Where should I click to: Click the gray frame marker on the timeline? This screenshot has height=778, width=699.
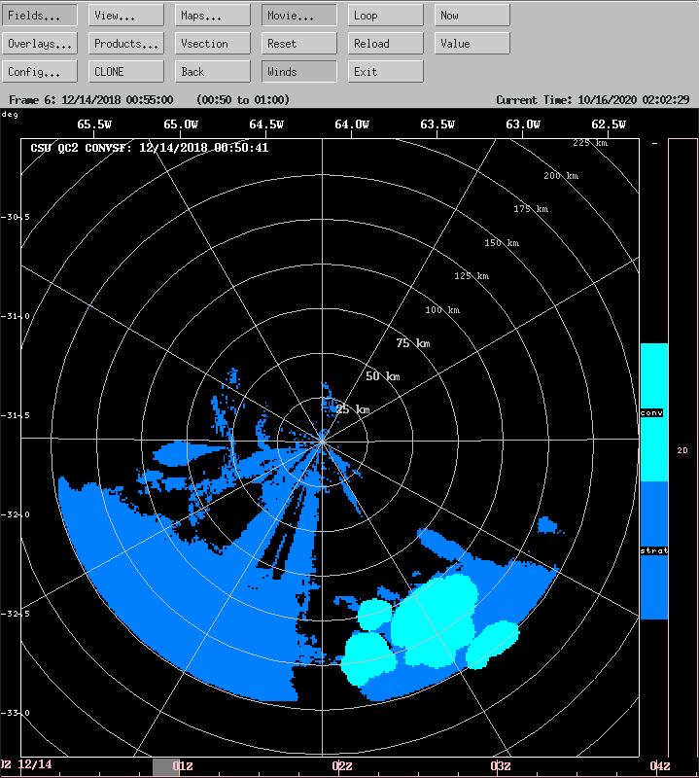(x=165, y=767)
